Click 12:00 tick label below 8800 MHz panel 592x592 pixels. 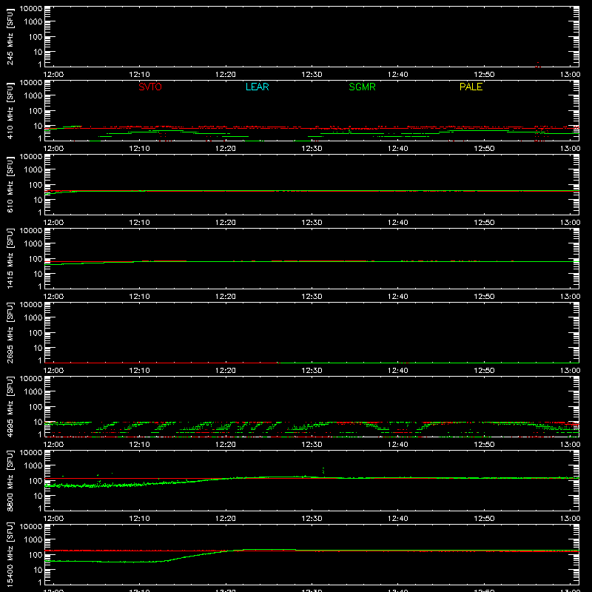click(53, 519)
